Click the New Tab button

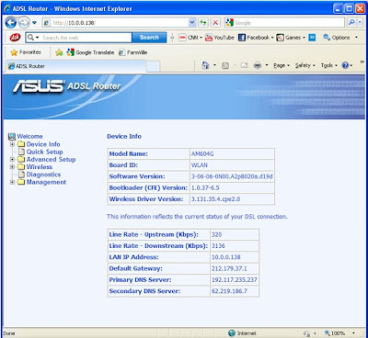pyautogui.click(x=153, y=66)
